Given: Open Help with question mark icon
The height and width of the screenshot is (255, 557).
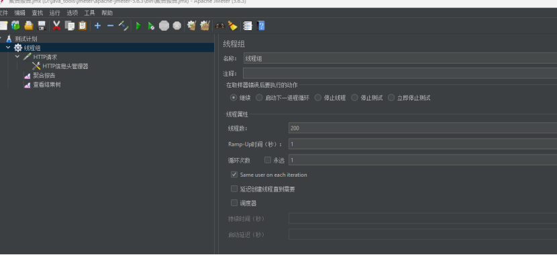Looking at the screenshot, I should click(261, 25).
